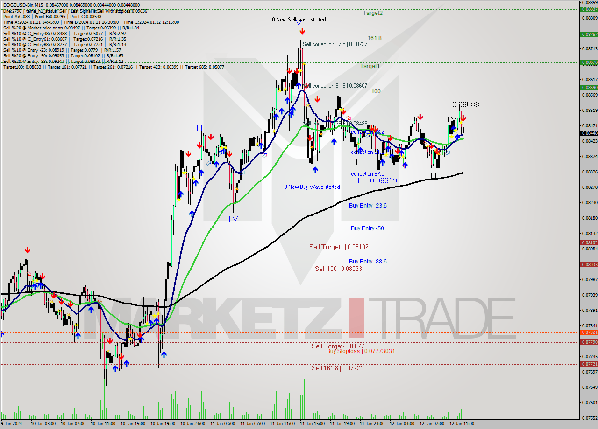Select the 'Sell %20 @ Entry -88' row

point(63,61)
